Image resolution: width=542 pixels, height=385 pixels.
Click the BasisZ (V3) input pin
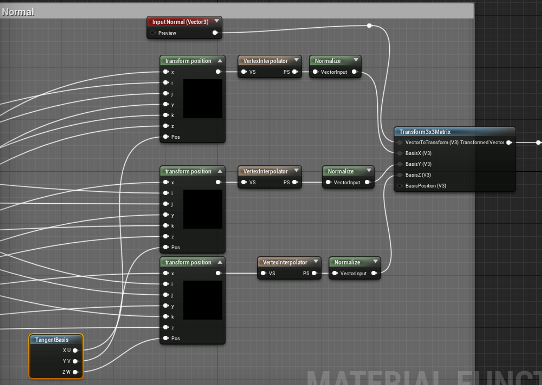pyautogui.click(x=400, y=175)
